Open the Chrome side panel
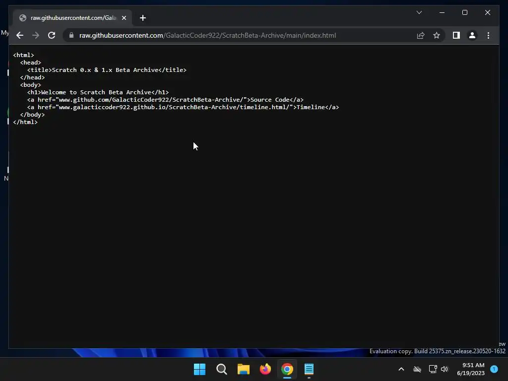This screenshot has width=508, height=381. click(456, 35)
